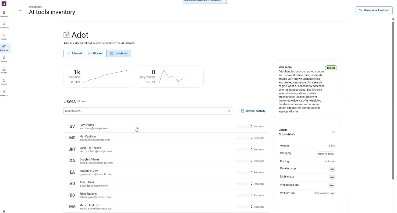
Task: Select the Sam Vimes user name
Action: click(x=87, y=125)
